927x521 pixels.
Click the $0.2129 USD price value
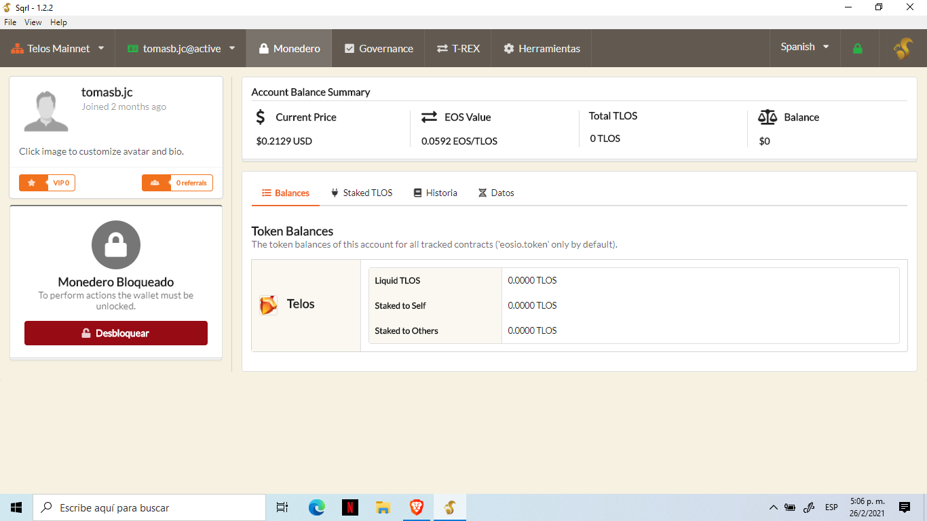click(x=284, y=141)
